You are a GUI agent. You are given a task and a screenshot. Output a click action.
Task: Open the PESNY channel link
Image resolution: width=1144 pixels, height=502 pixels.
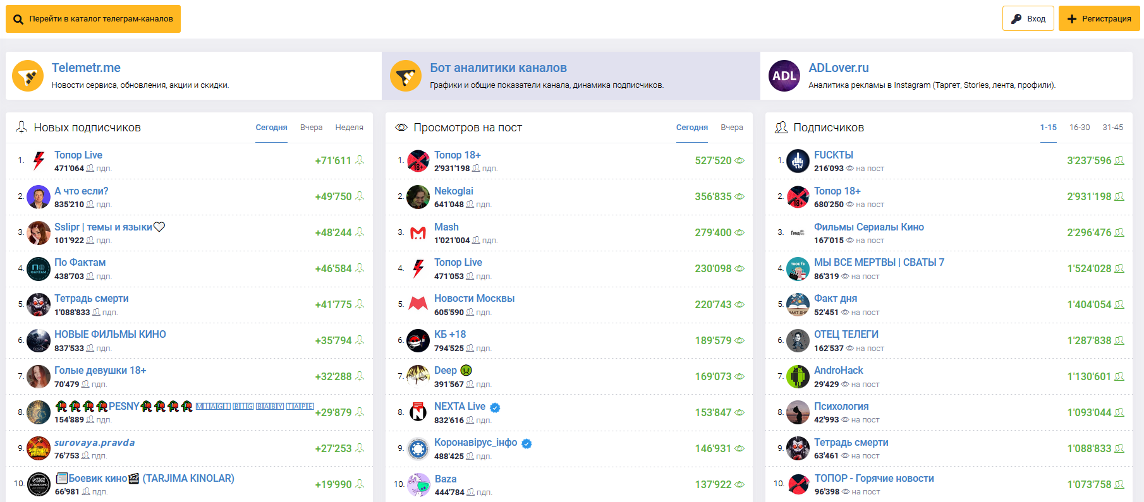tap(184, 406)
